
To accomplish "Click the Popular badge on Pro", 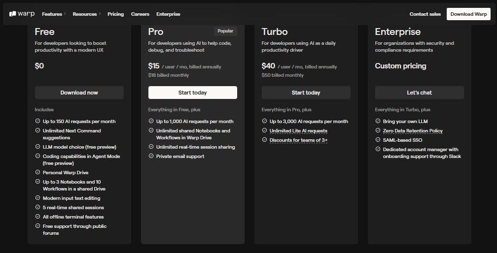I will pos(225,31).
